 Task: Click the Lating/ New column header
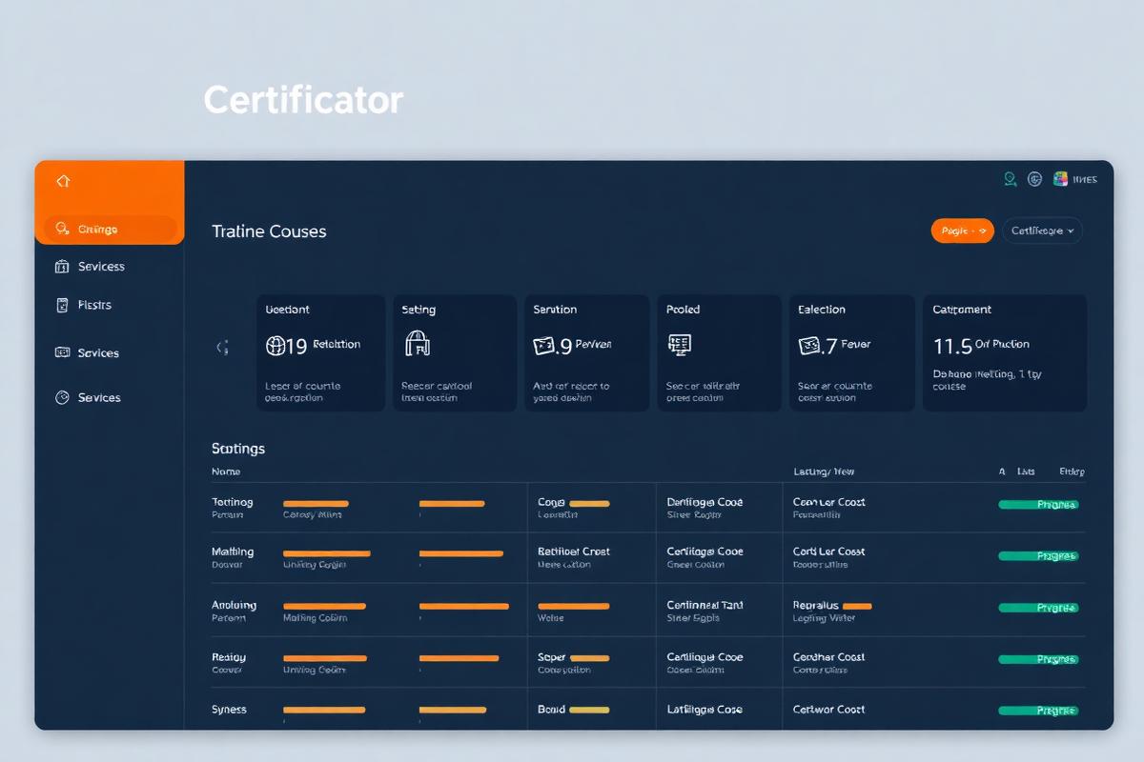pos(825,471)
